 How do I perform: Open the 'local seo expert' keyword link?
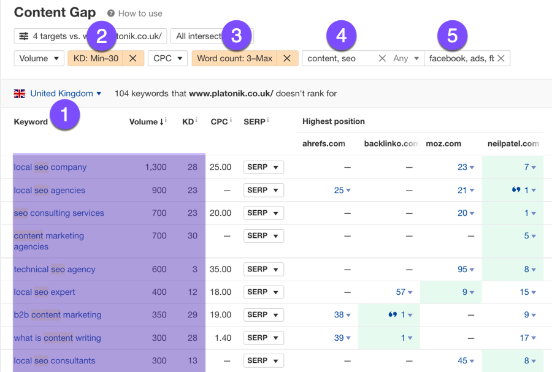[x=44, y=292]
